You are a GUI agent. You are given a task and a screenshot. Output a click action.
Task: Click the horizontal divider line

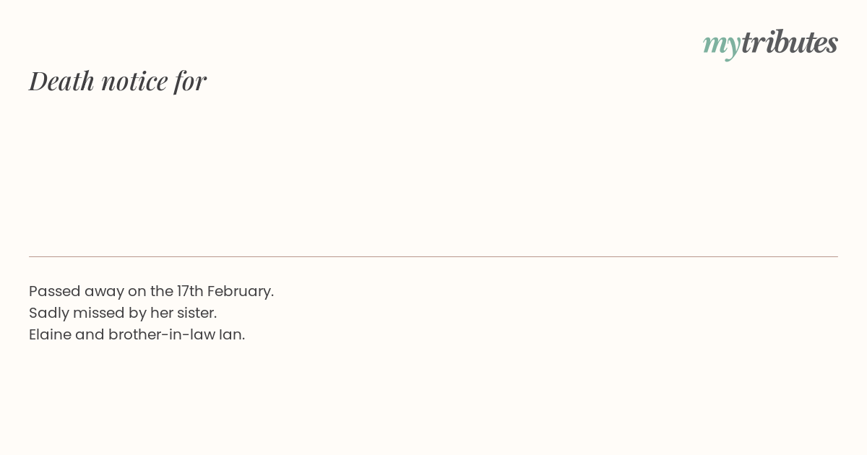point(433,256)
